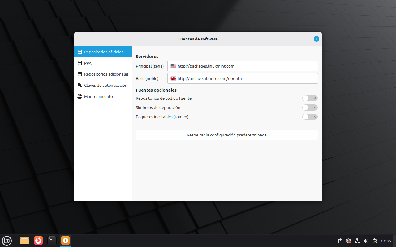Screen dimensions: 396x247
Task: Click the Base (noble) label
Action: point(147,78)
